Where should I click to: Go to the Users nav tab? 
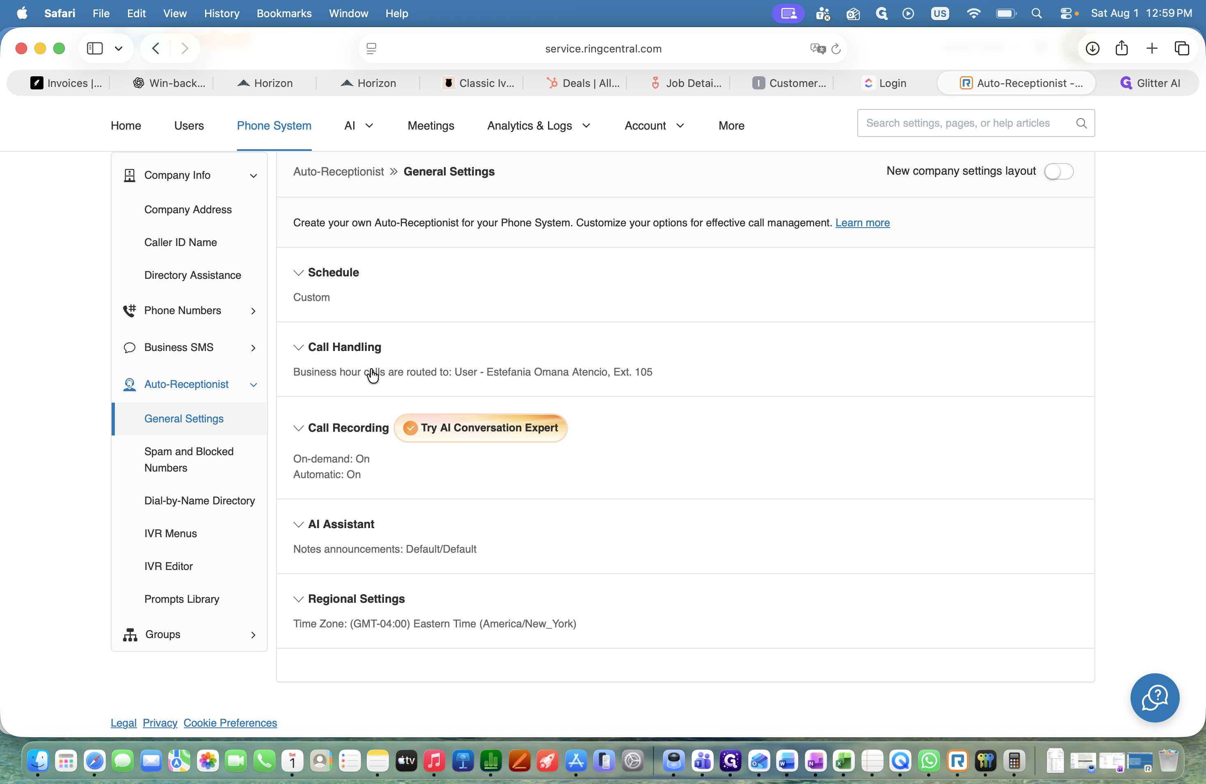coord(189,125)
